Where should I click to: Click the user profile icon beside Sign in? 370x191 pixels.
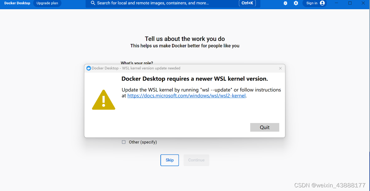point(322,3)
